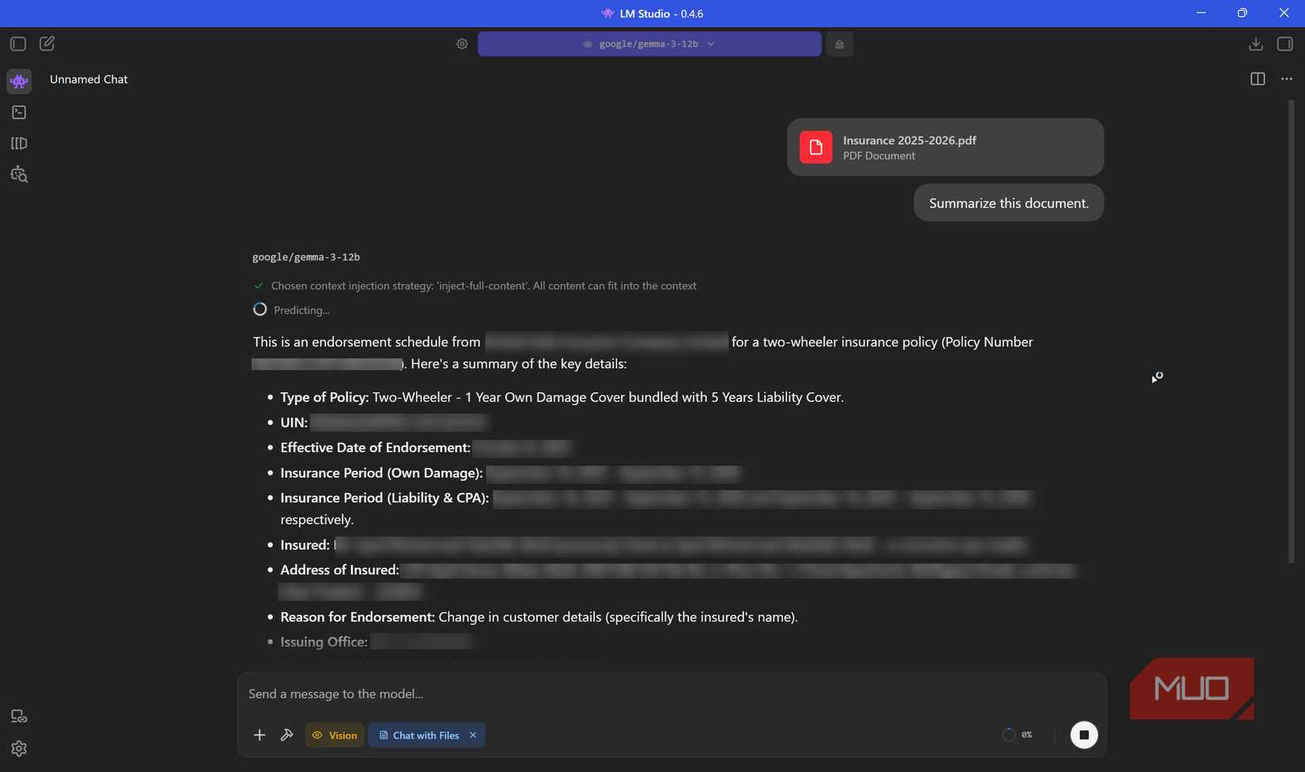Click the Predicting... status indicator
This screenshot has width=1305, height=772.
(x=291, y=309)
